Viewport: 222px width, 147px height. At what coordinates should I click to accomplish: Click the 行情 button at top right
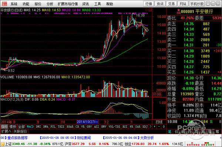click(149, 4)
